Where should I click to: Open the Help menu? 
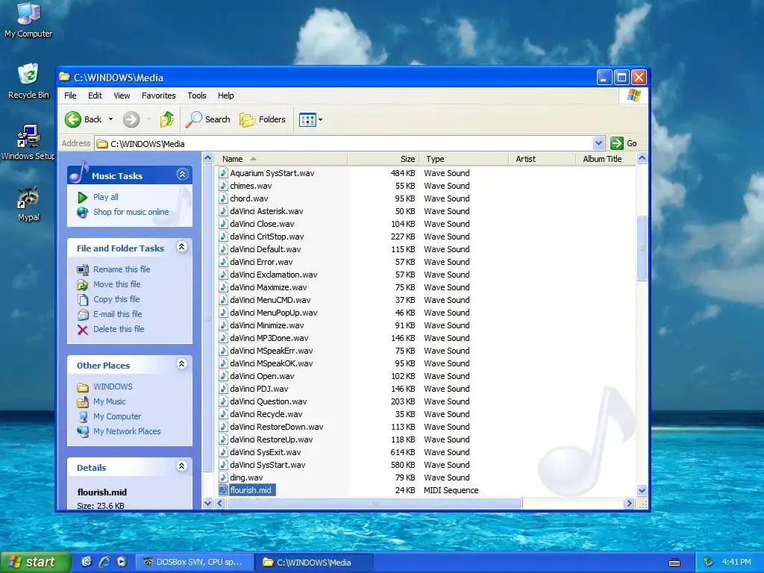click(x=225, y=95)
